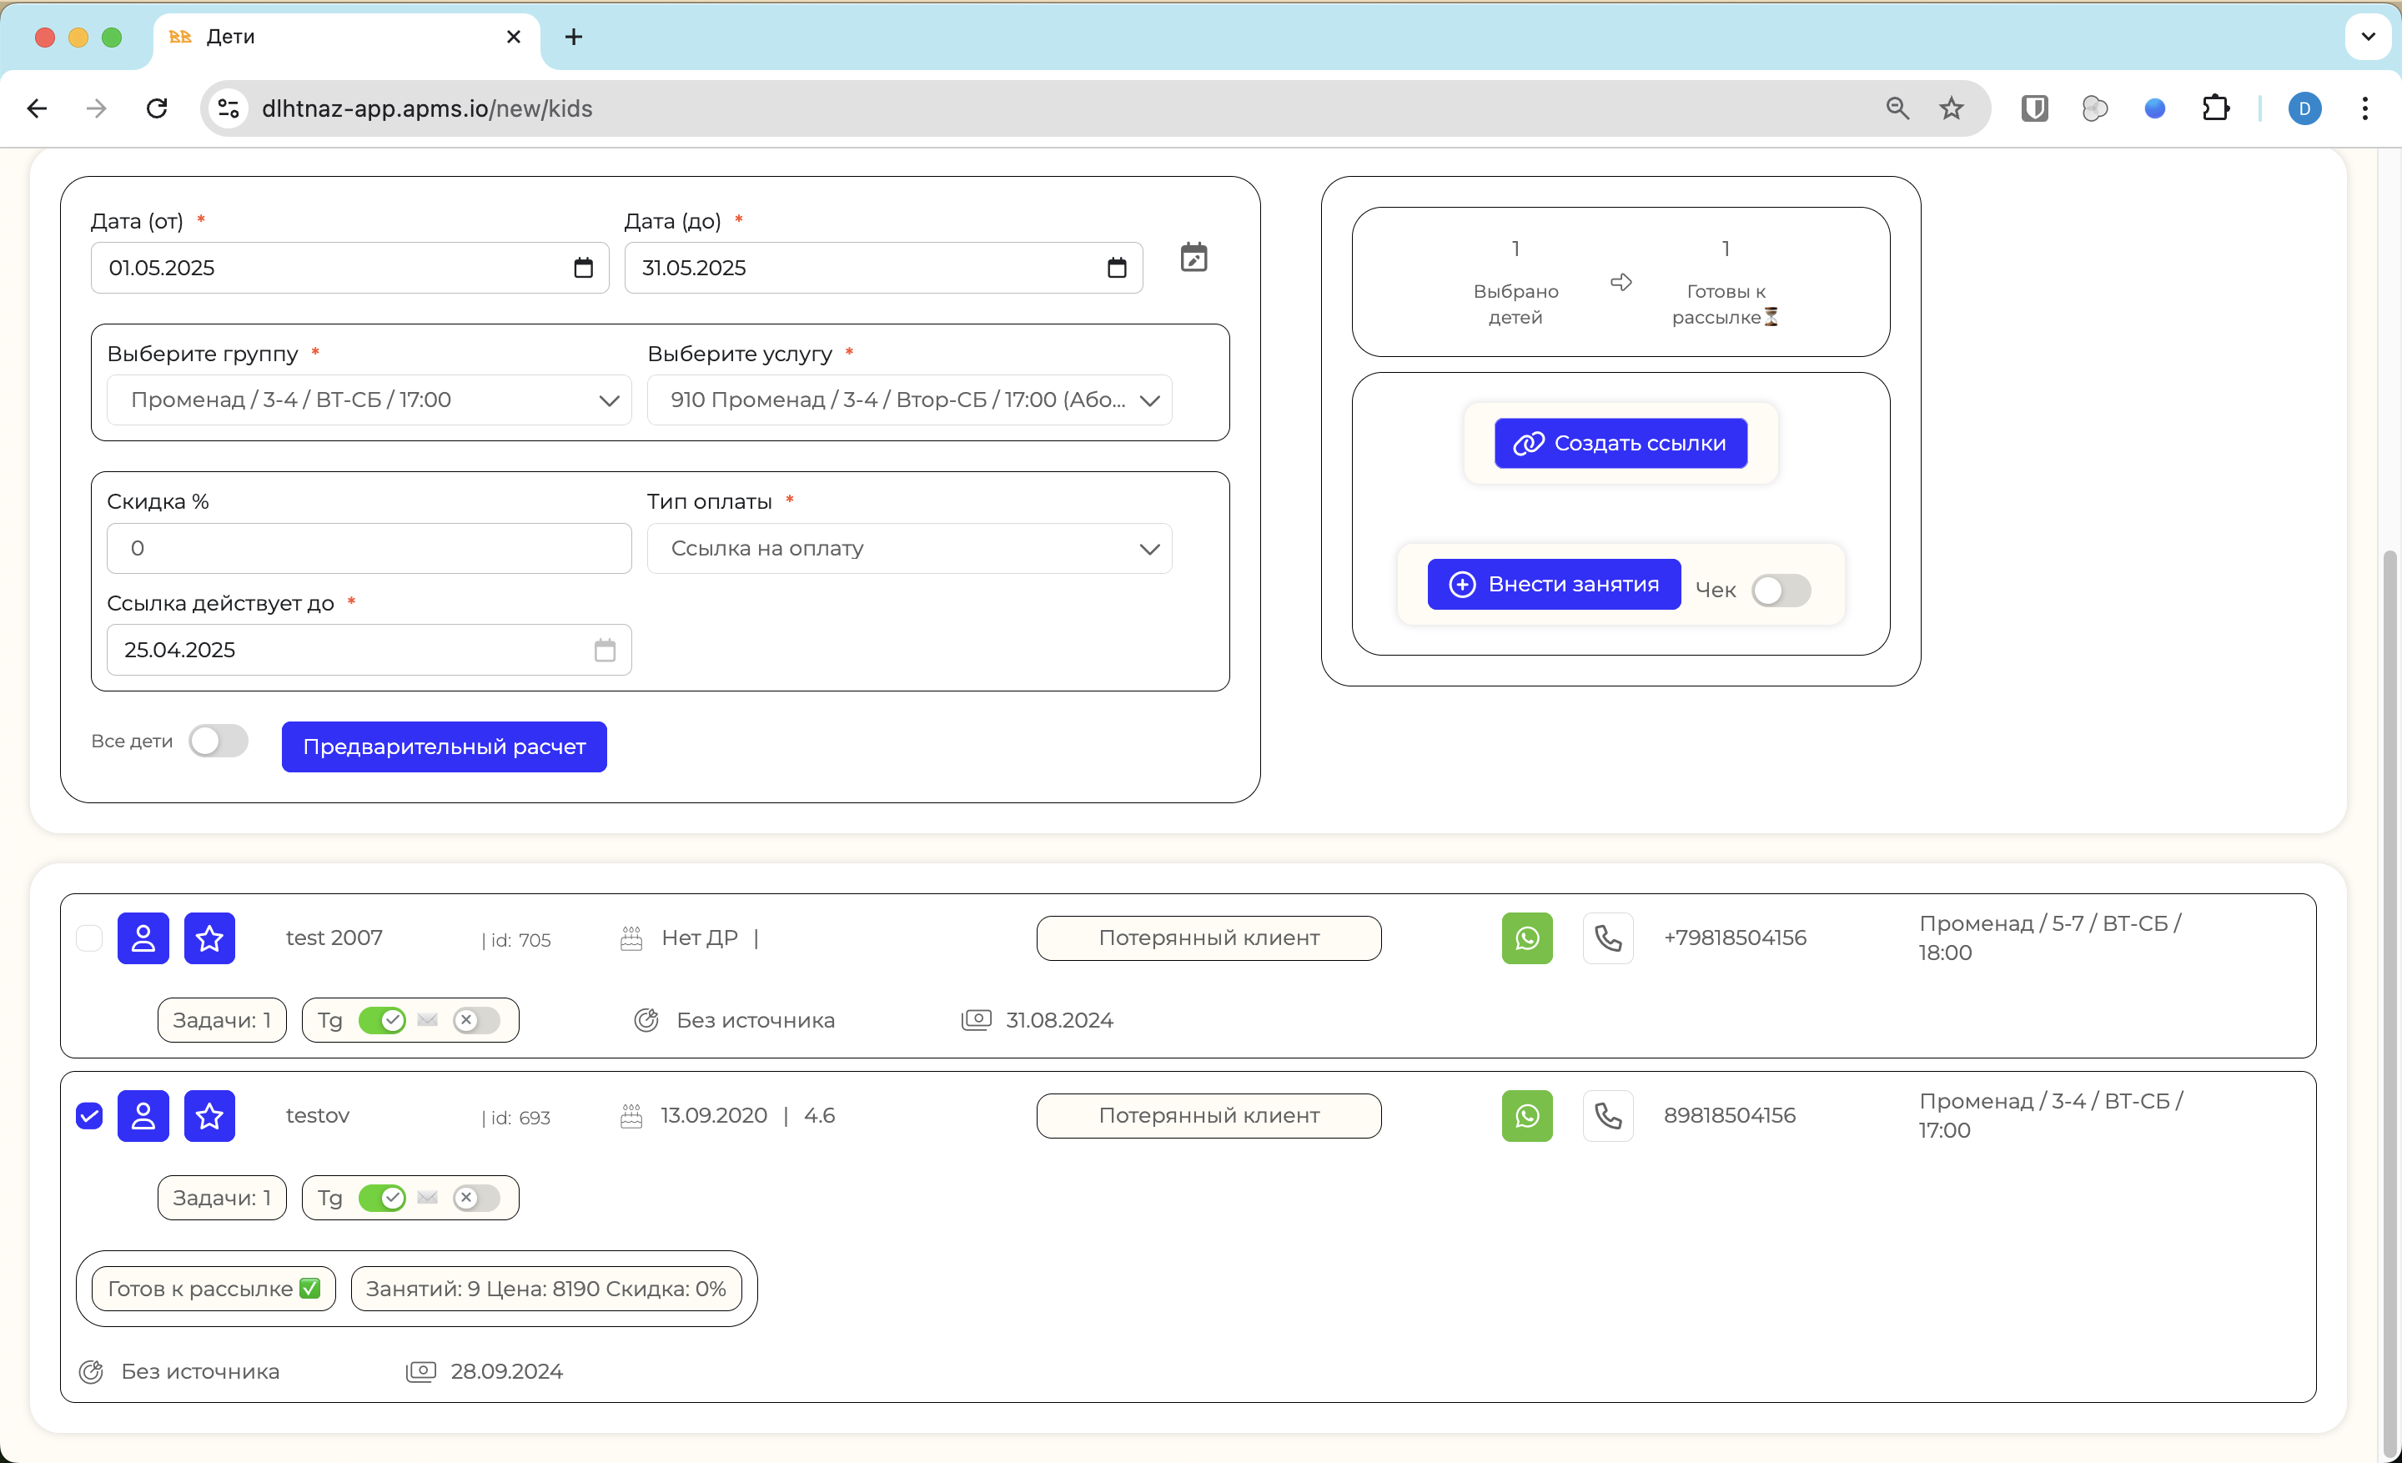Open calendar picker in Дата (до) field
Screen dimensions: 2402x1463
coord(1116,268)
